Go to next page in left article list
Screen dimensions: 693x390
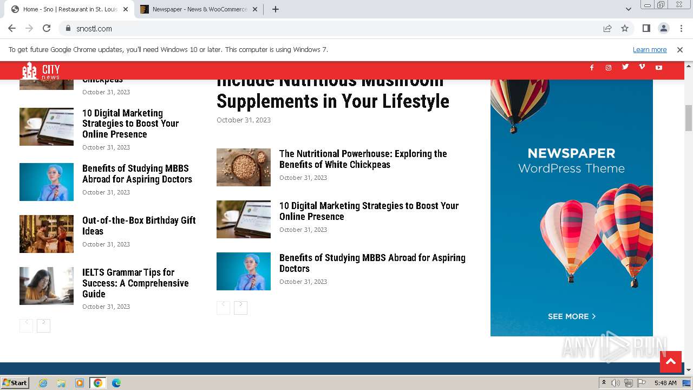(43, 326)
